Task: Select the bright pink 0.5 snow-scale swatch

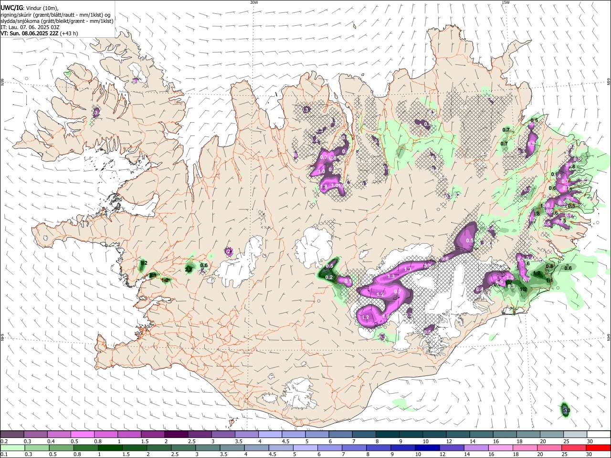Action: 82,435
